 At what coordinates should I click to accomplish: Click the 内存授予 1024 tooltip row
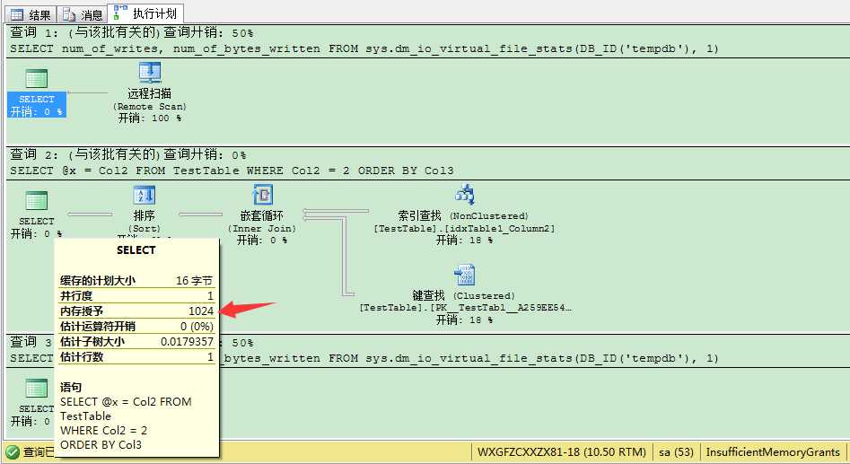[x=136, y=311]
